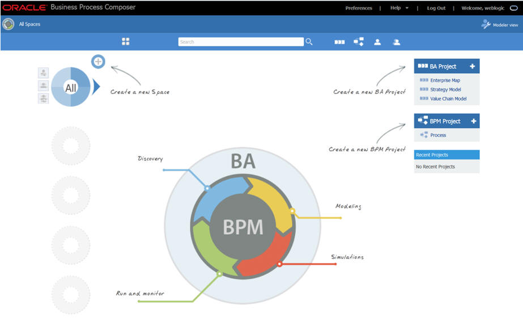Click the BPM Project header title
The image size is (523, 335).
445,121
